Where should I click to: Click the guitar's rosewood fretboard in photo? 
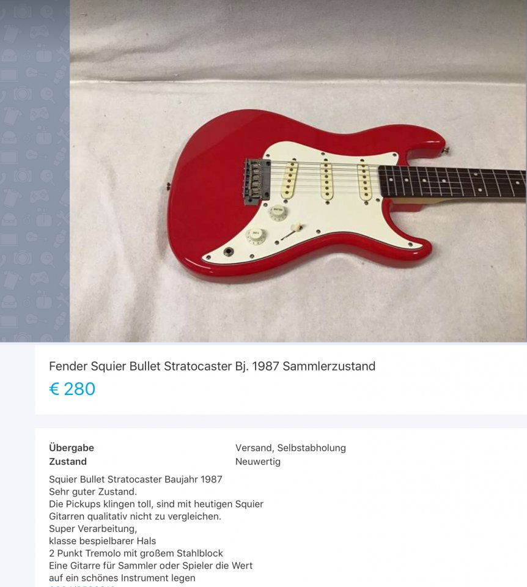click(453, 183)
